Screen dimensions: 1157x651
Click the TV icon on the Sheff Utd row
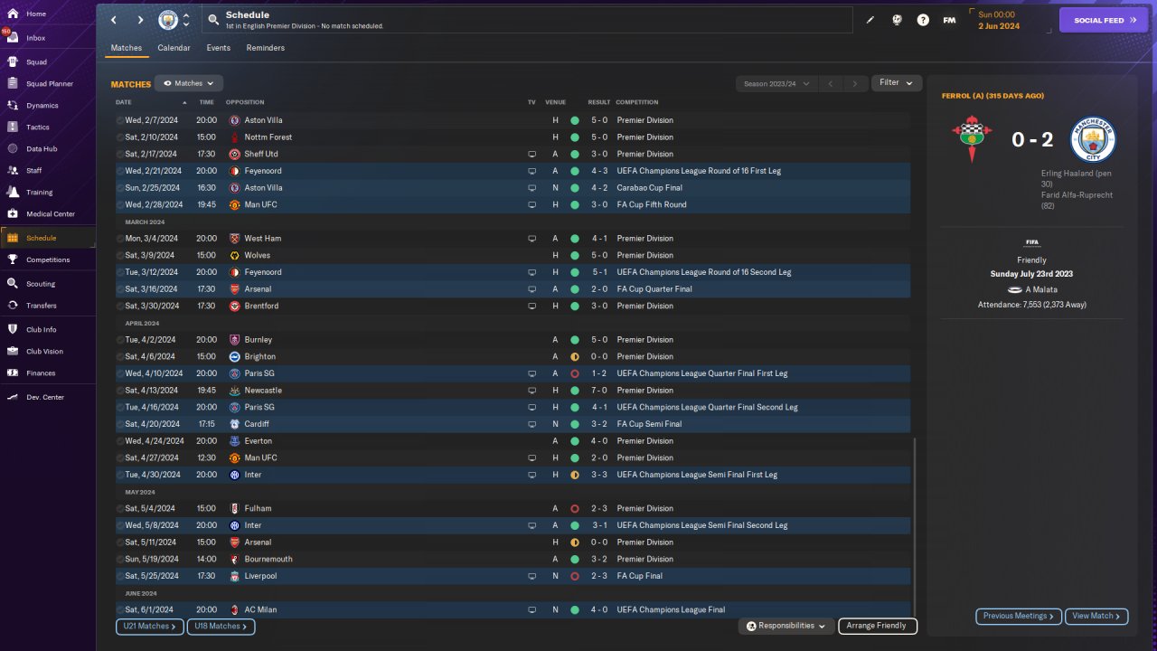click(532, 155)
